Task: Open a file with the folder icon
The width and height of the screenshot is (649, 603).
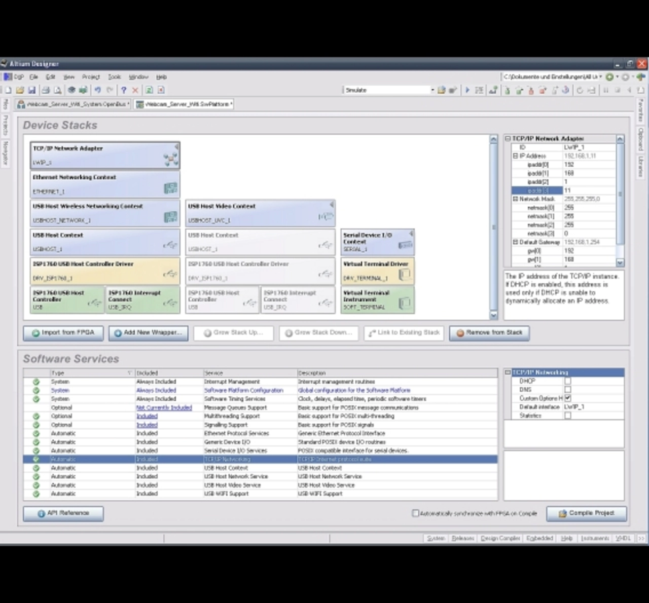Action: [x=20, y=90]
